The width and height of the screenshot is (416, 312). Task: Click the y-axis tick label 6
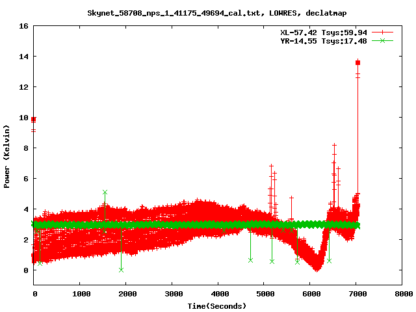(x=26, y=179)
